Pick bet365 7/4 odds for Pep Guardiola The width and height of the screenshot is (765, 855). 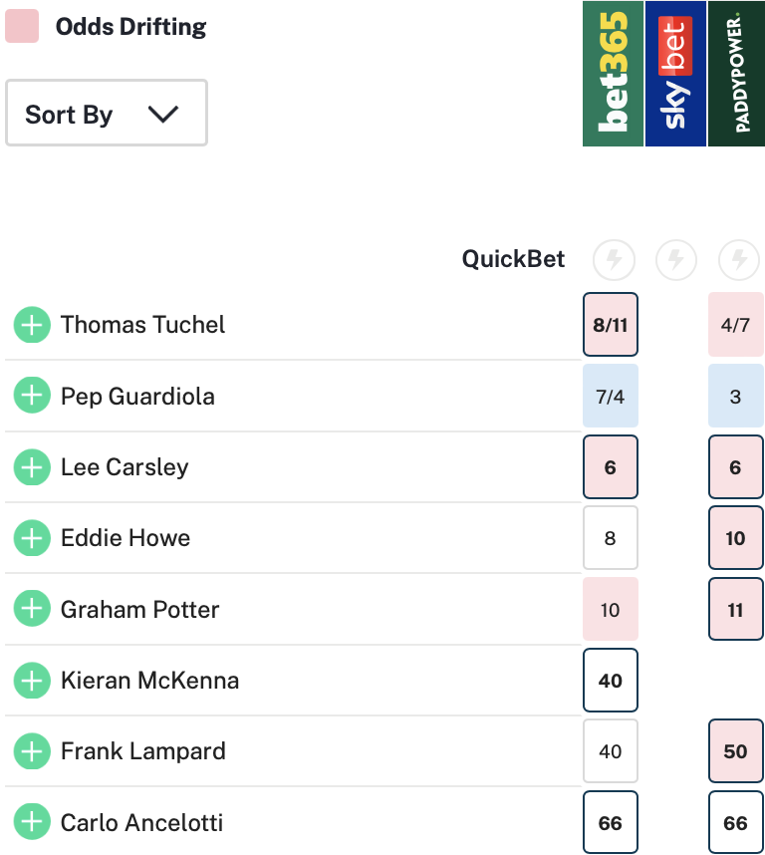click(611, 396)
